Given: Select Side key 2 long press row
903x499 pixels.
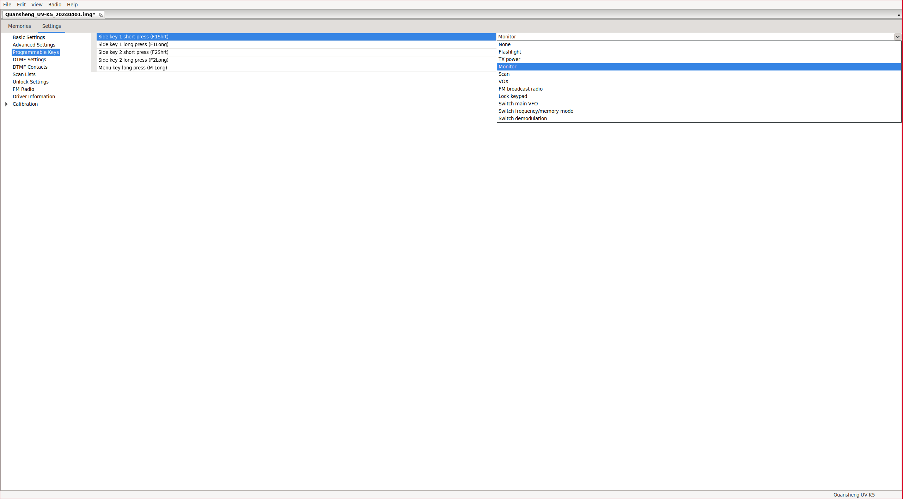Looking at the screenshot, I should pyautogui.click(x=133, y=60).
